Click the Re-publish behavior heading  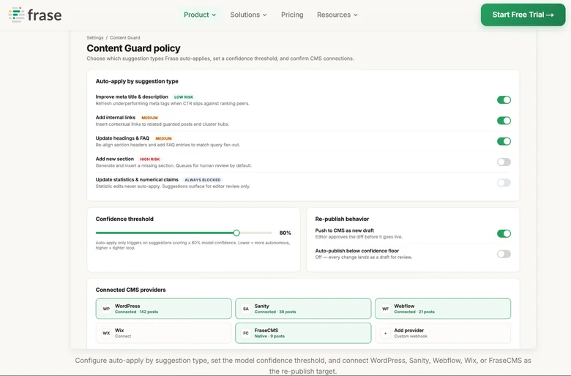pyautogui.click(x=342, y=219)
